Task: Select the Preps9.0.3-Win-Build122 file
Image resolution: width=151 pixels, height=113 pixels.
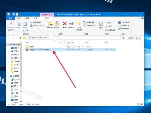Action: pyautogui.click(x=70, y=50)
